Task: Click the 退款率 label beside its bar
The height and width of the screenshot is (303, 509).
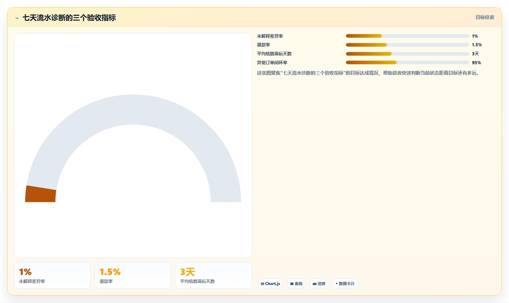Action: coord(264,45)
